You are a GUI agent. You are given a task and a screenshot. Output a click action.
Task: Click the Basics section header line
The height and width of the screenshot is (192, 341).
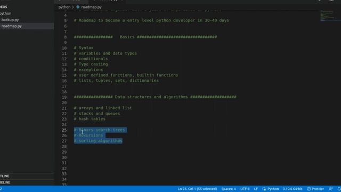coord(145,37)
